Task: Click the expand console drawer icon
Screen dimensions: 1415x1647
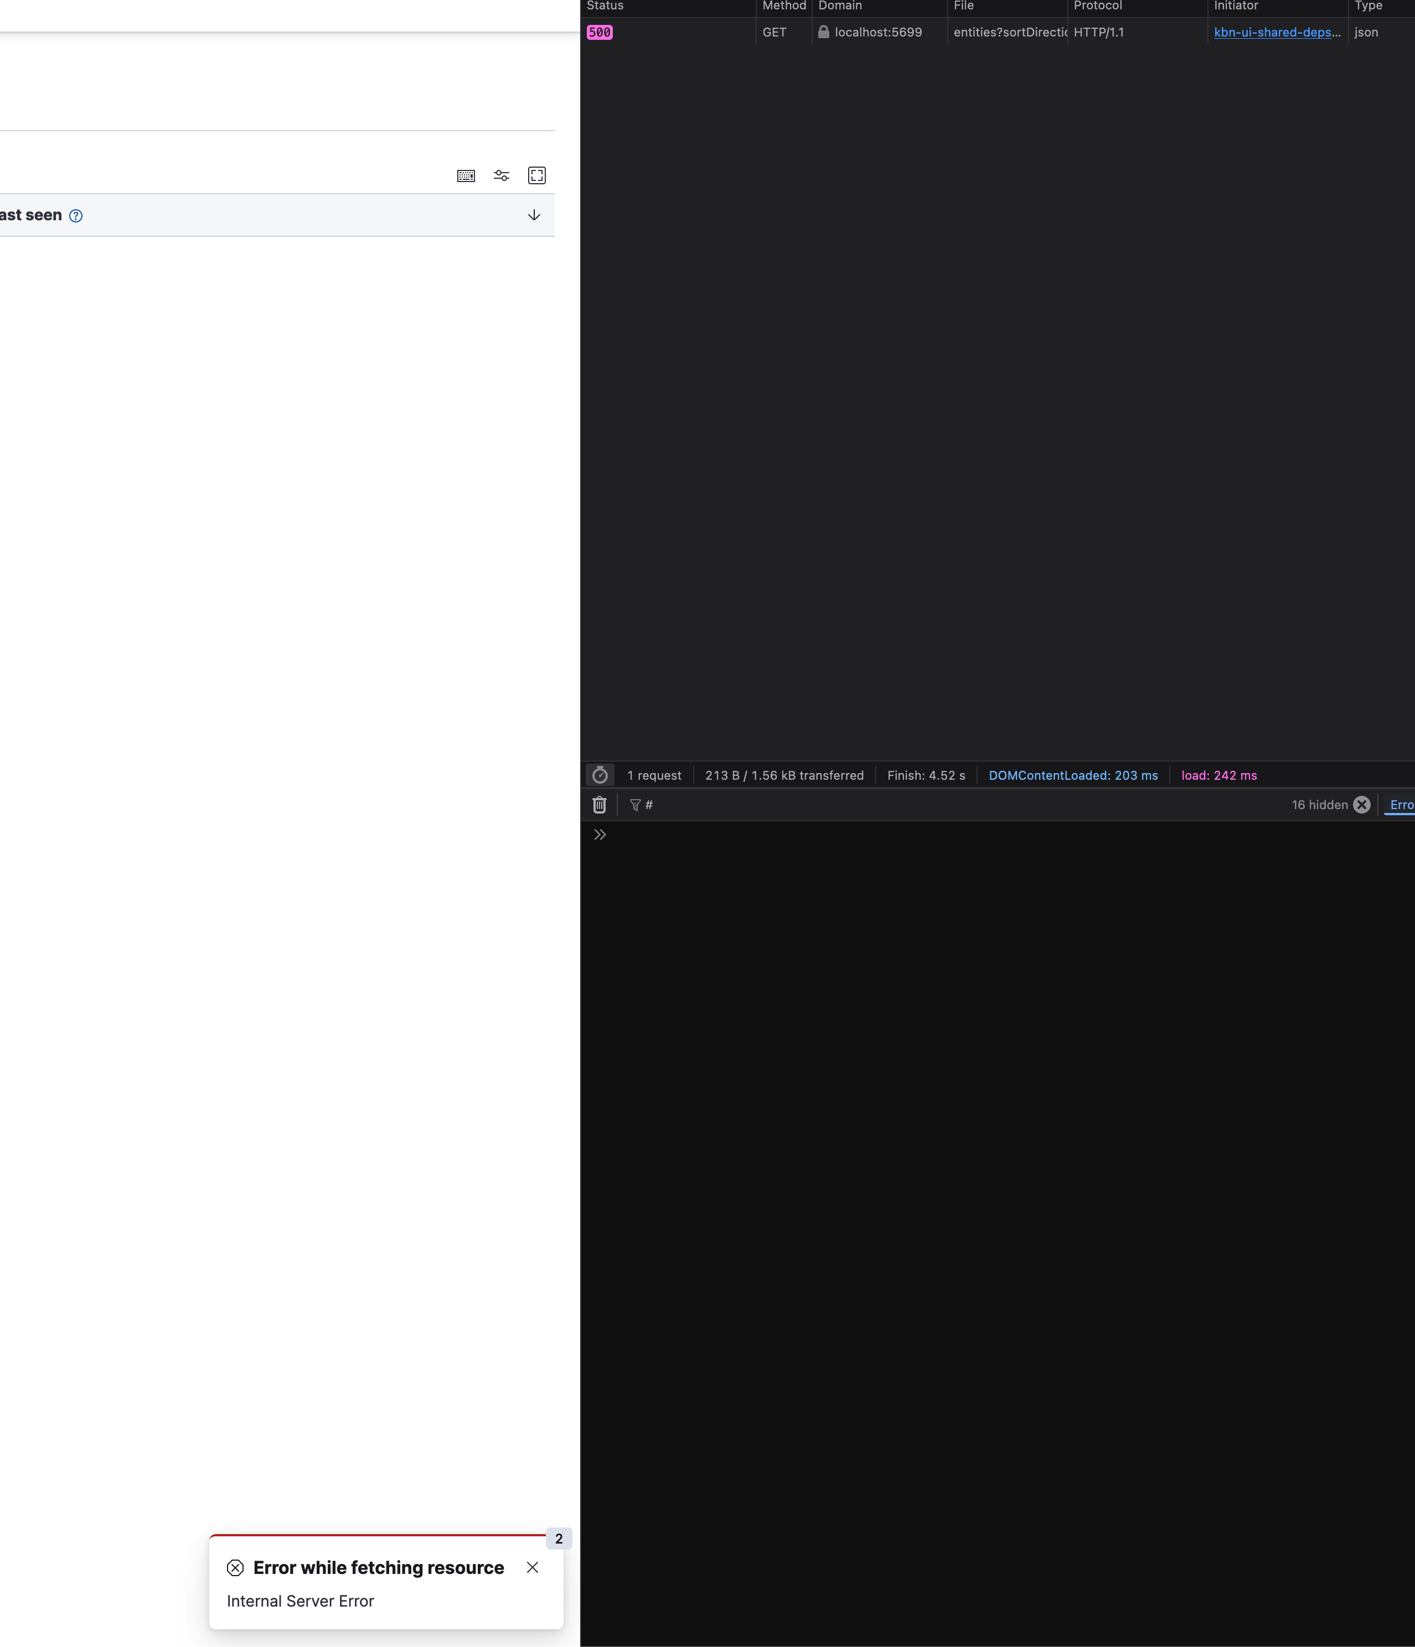Action: coord(600,835)
